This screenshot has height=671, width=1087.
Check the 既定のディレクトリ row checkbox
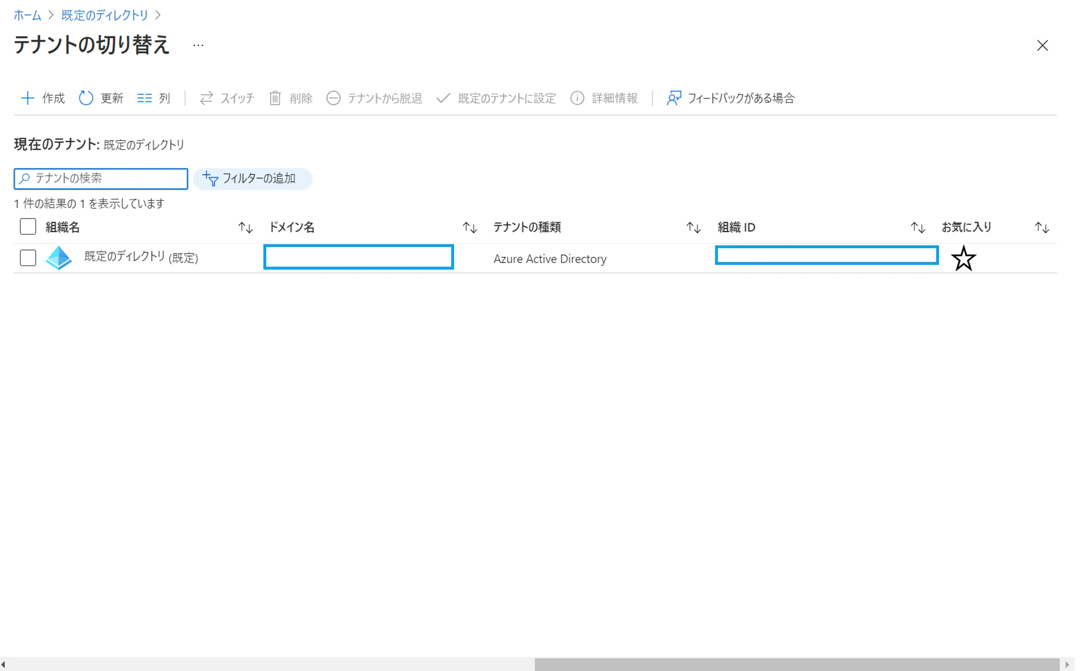28,258
